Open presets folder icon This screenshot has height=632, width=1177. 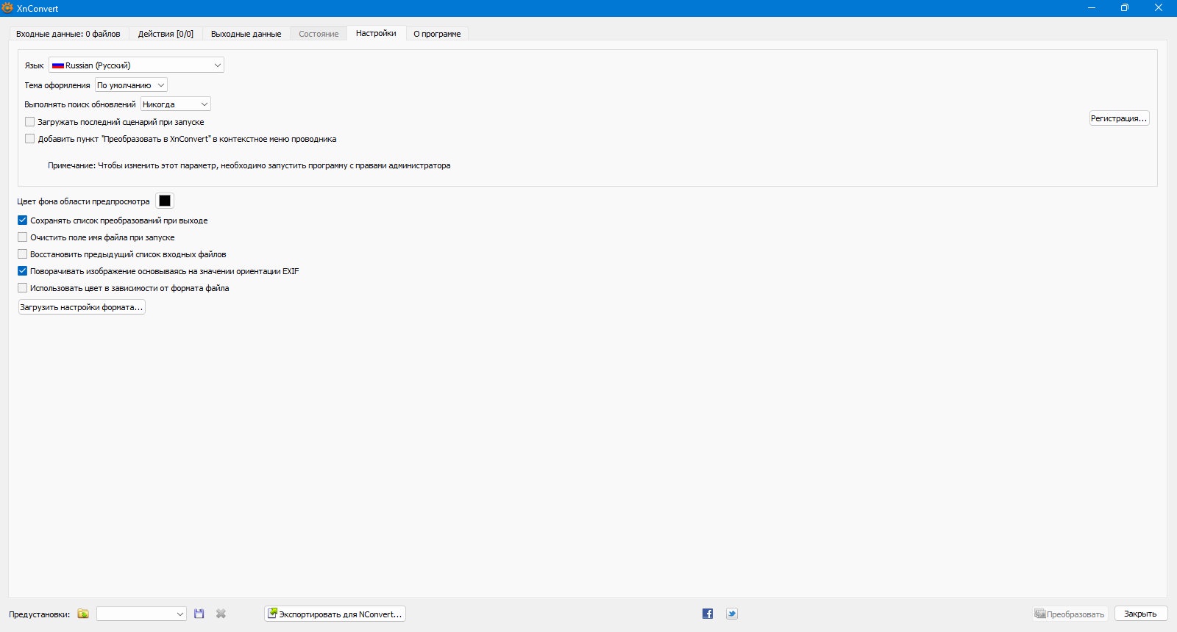click(83, 614)
